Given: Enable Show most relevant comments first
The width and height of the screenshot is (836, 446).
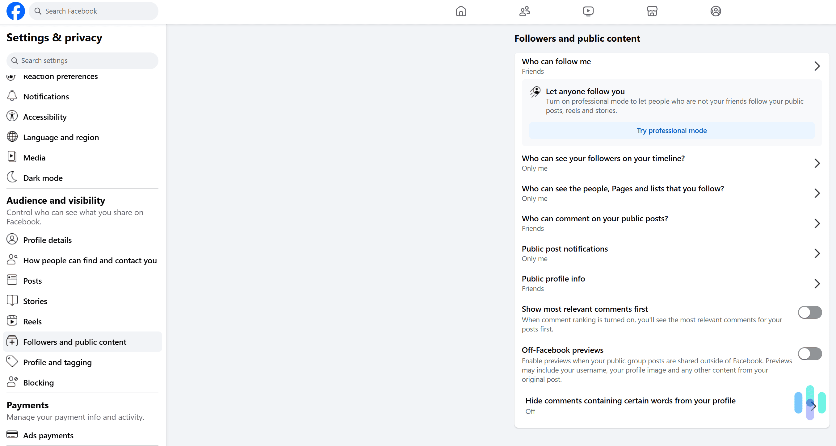Looking at the screenshot, I should click(x=810, y=312).
